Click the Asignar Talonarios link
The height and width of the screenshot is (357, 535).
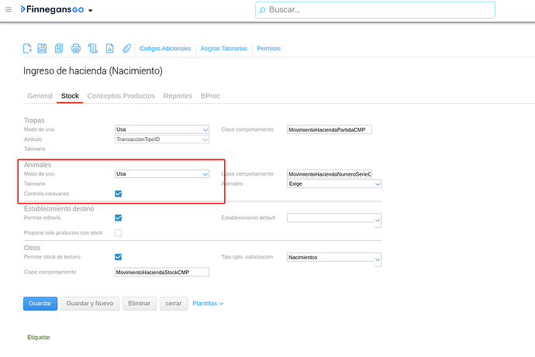[x=223, y=49]
